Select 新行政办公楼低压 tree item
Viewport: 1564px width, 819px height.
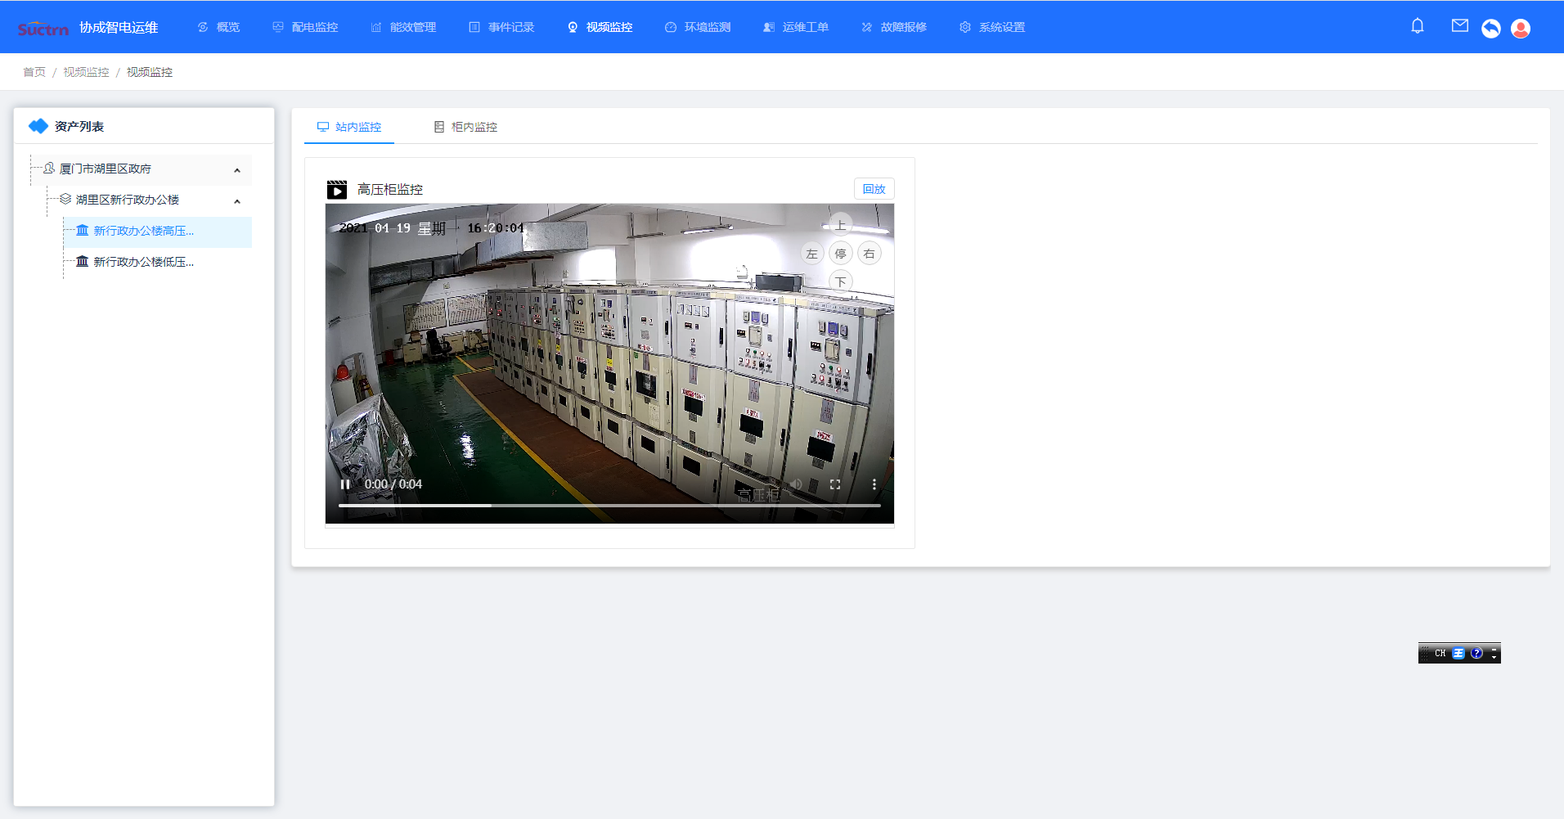click(x=143, y=262)
